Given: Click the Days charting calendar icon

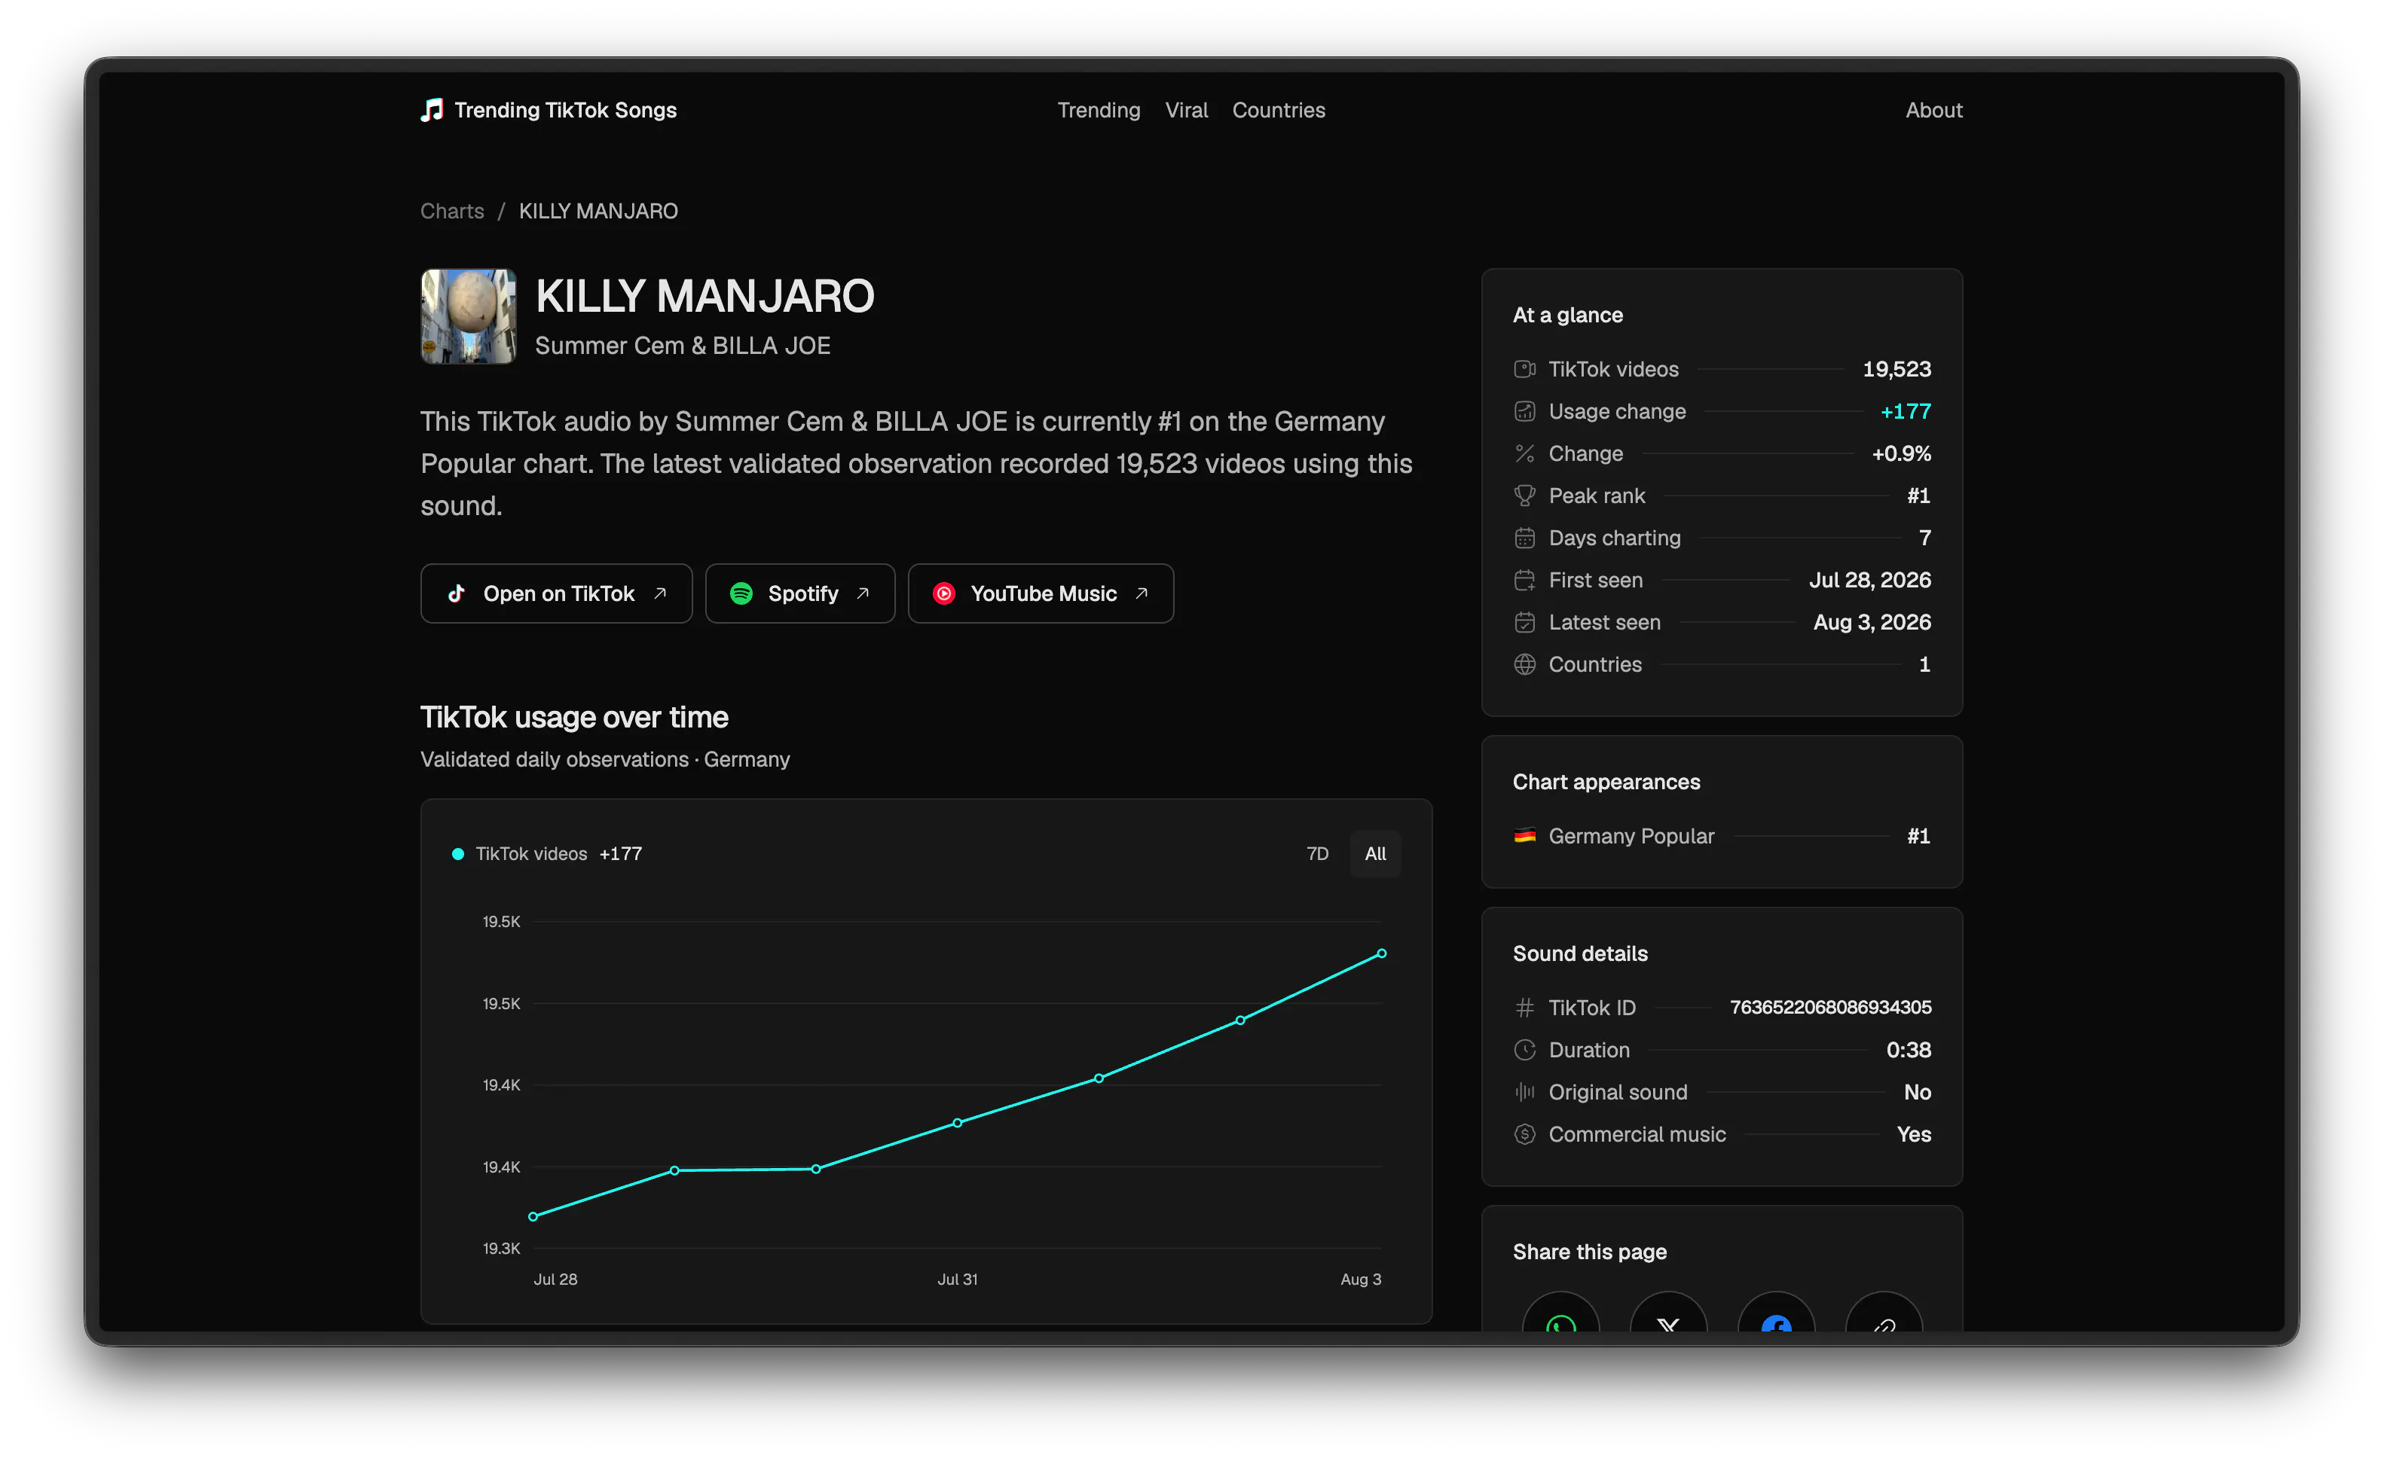Looking at the screenshot, I should click(1524, 538).
